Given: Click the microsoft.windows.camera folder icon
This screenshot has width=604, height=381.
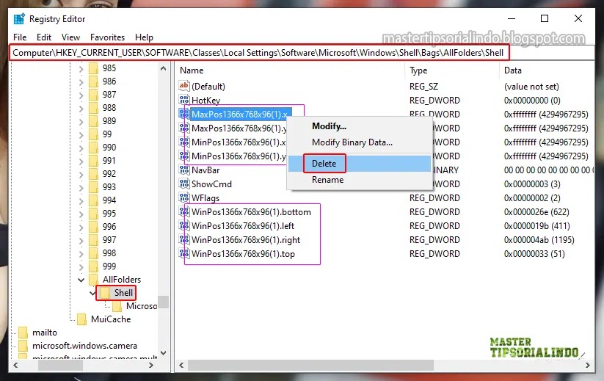Looking at the screenshot, I should click(x=23, y=345).
